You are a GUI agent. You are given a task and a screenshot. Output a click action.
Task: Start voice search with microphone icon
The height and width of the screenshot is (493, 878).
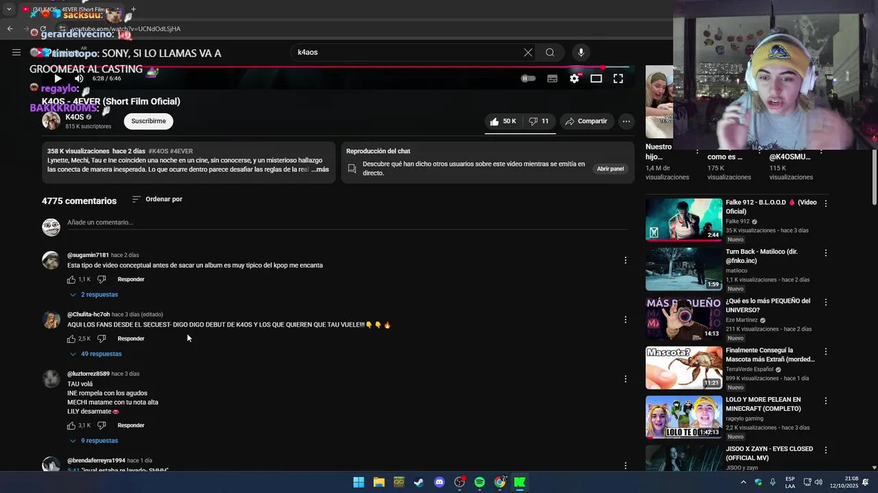581,52
